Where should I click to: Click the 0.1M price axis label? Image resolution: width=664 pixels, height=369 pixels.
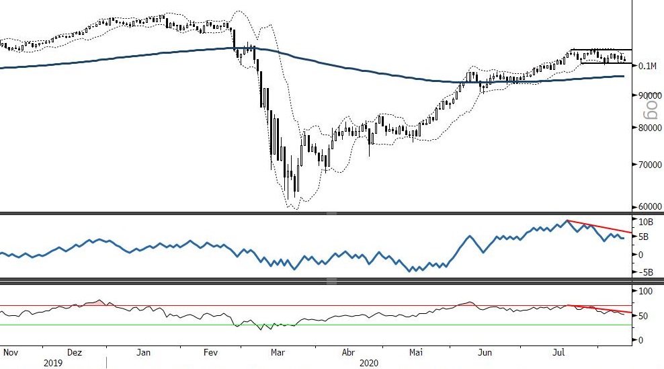647,66
